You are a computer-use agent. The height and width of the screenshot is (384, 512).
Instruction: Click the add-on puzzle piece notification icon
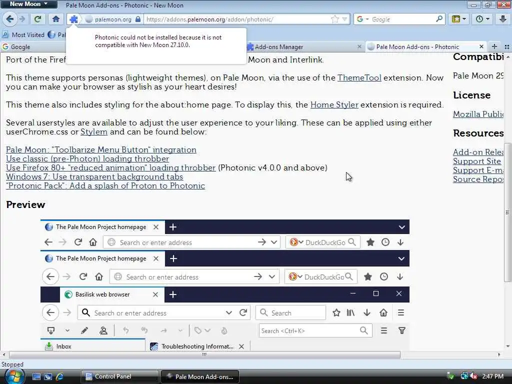74,19
